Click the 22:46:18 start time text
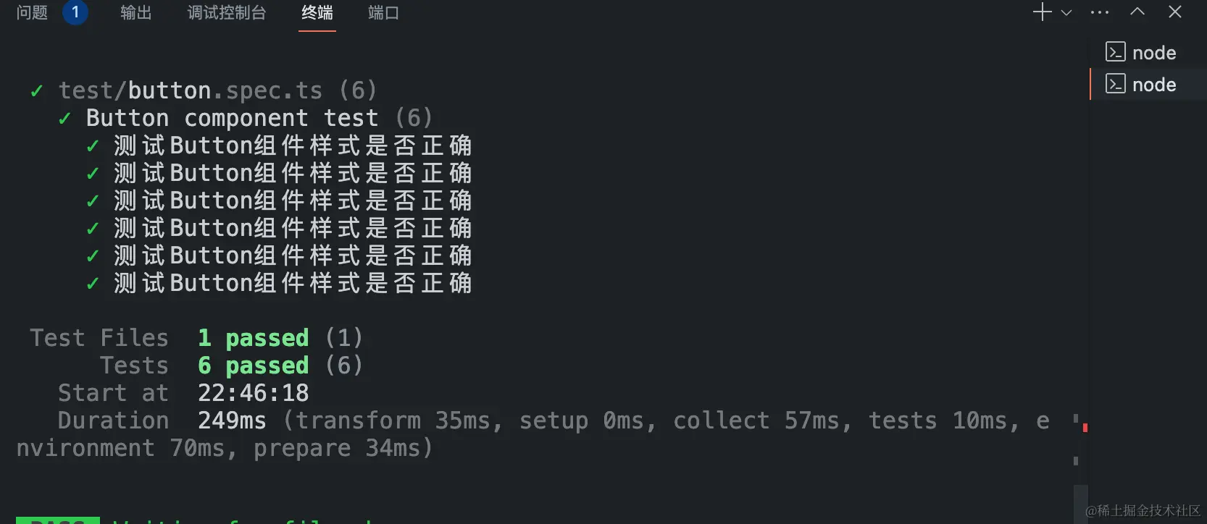Image resolution: width=1207 pixels, height=524 pixels. [253, 393]
